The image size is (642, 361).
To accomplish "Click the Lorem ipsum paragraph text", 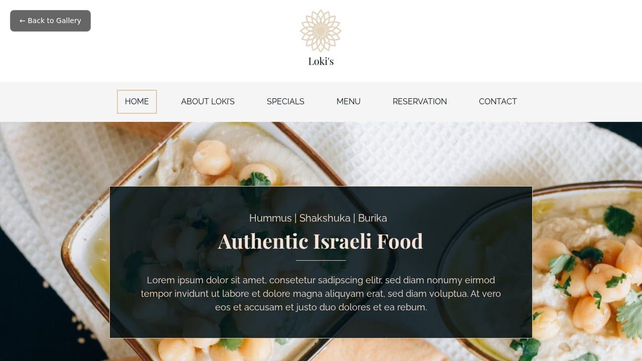I will pos(321,293).
